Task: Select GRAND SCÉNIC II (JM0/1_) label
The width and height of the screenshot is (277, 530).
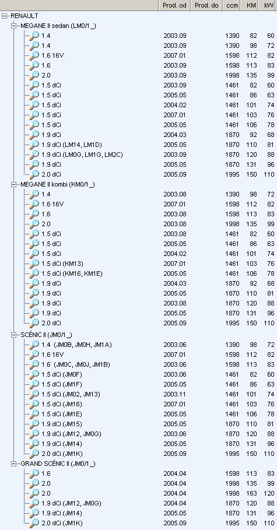Action: [58, 464]
